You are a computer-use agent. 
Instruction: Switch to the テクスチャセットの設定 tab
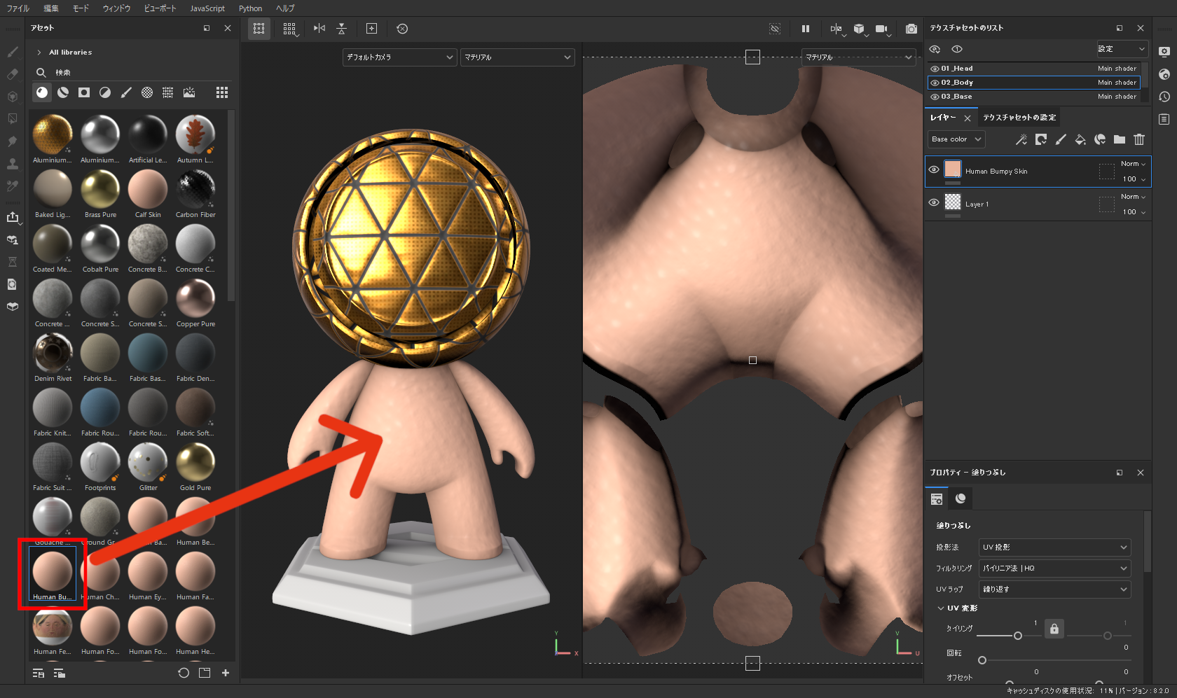tap(1019, 117)
